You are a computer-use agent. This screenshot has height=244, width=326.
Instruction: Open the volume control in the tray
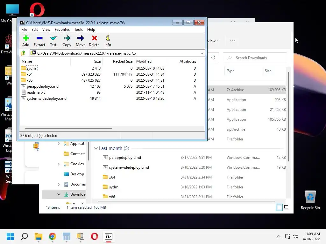coord(295,236)
